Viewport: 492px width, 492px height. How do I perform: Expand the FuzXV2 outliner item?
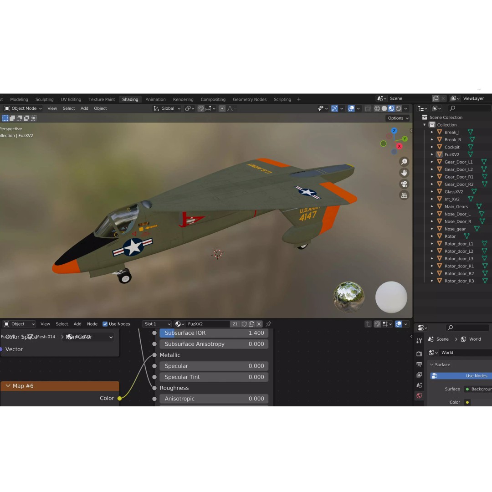click(x=432, y=154)
